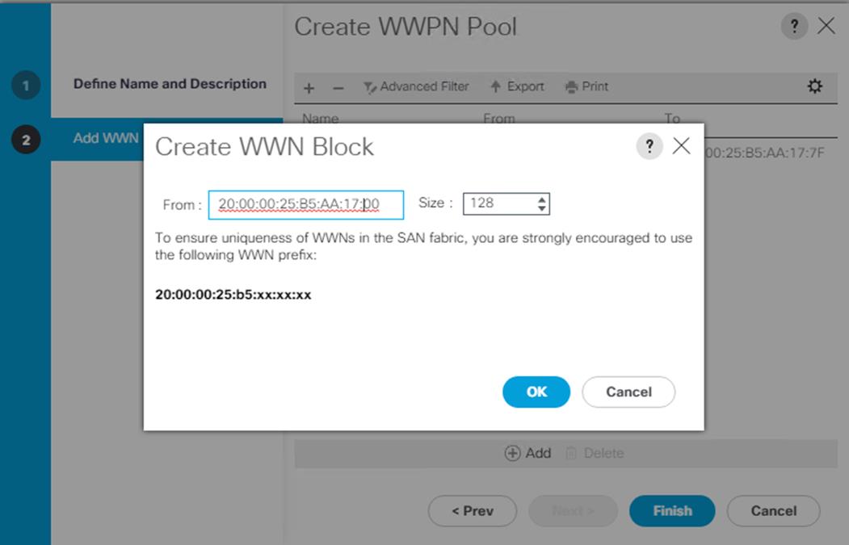Open the Advanced Filter option
Screen dimensions: 849x545
[416, 86]
